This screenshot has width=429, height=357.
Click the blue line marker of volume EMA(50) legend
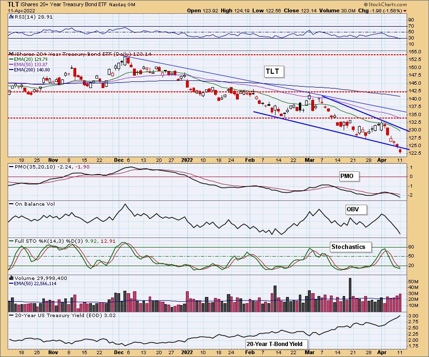[x=11, y=284]
